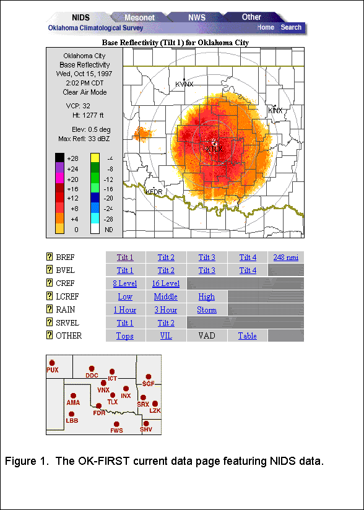The image size is (364, 510).
Task: Switch to the NWS tab
Action: 196,17
